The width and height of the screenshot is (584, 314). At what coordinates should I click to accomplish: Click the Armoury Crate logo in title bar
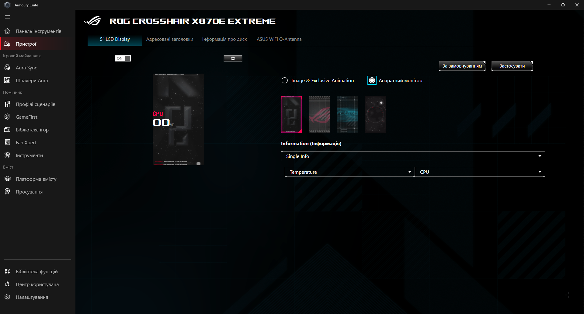(7, 5)
